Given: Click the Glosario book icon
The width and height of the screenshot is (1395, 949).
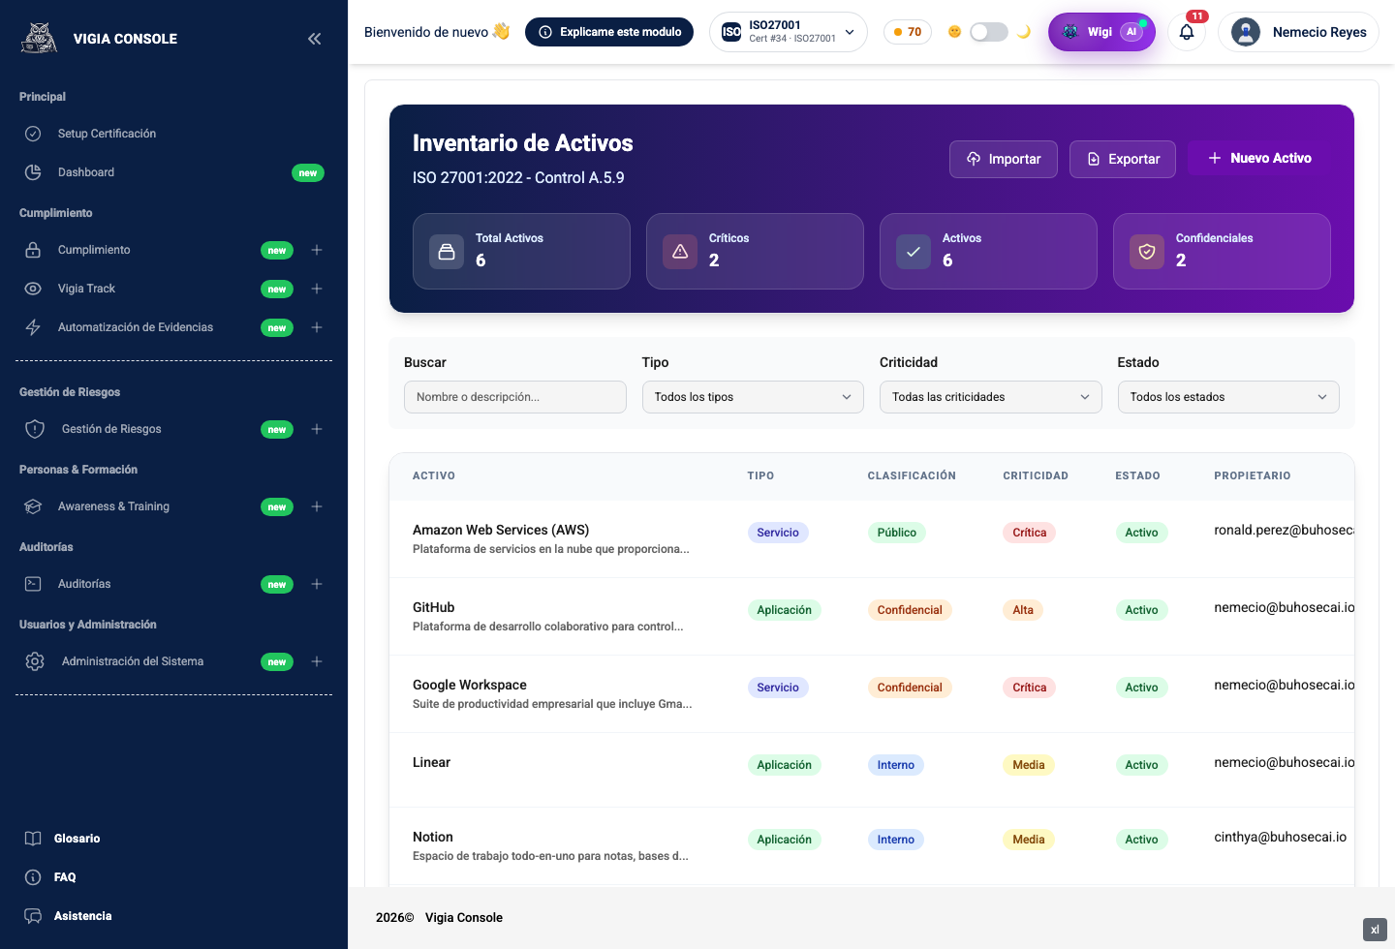Looking at the screenshot, I should coord(33,839).
